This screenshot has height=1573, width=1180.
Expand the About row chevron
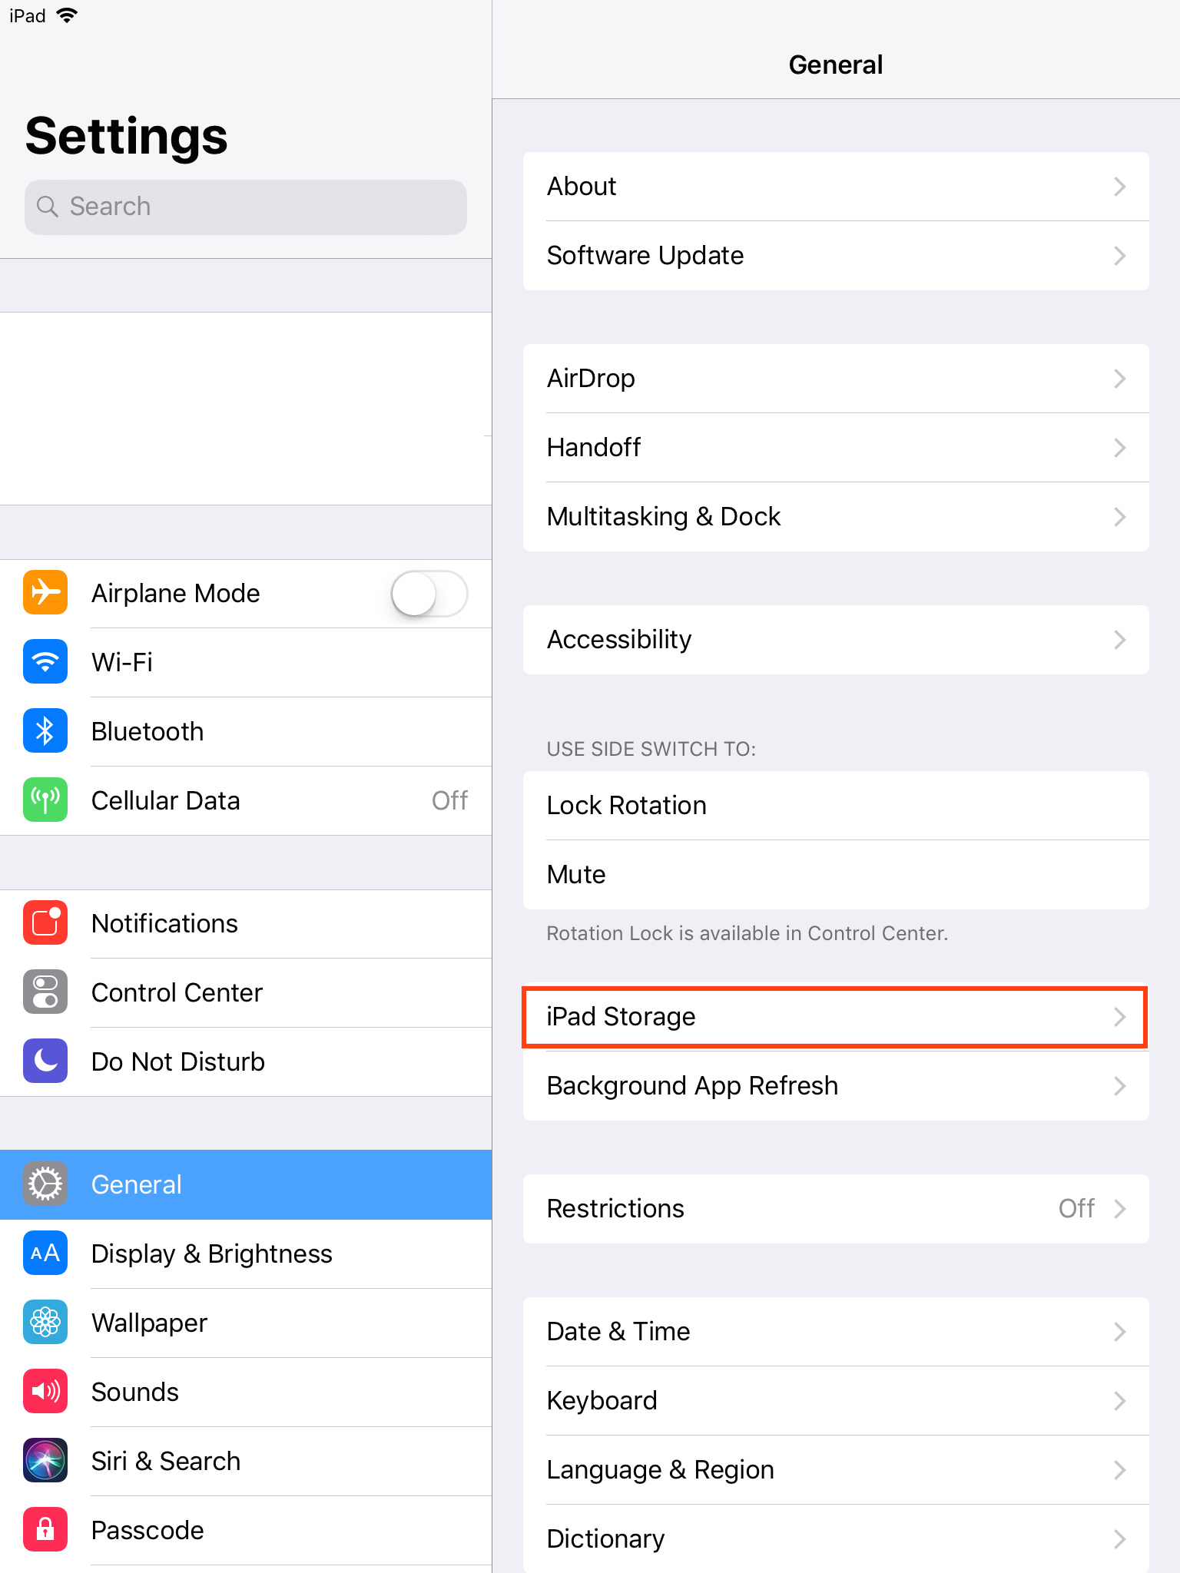pyautogui.click(x=1120, y=187)
